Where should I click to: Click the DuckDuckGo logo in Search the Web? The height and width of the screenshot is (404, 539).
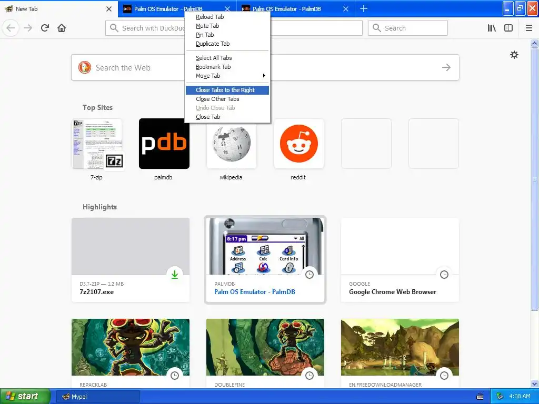point(85,67)
